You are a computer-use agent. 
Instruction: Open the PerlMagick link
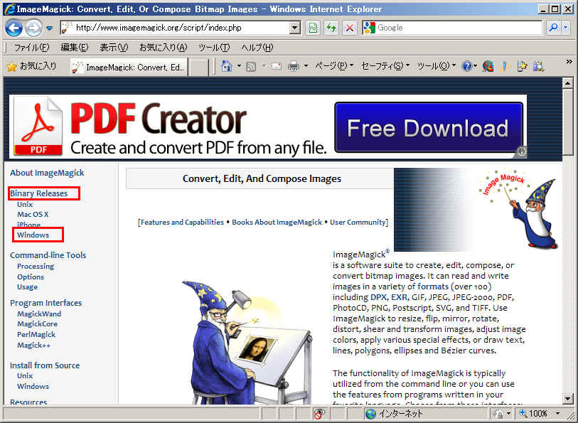coord(36,335)
